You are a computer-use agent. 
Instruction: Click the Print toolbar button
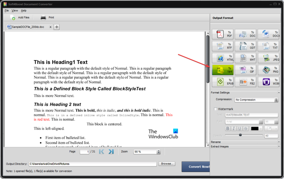click(47, 17)
